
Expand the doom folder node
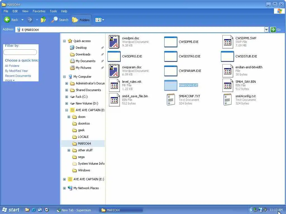pos(69,117)
